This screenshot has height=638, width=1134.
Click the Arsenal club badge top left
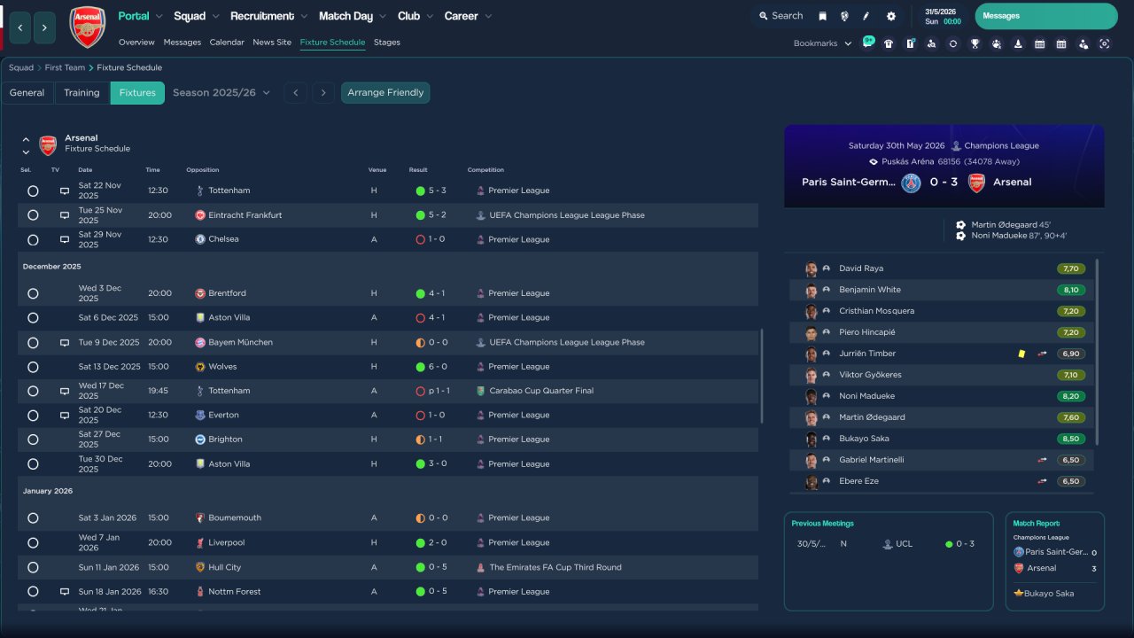click(x=87, y=27)
